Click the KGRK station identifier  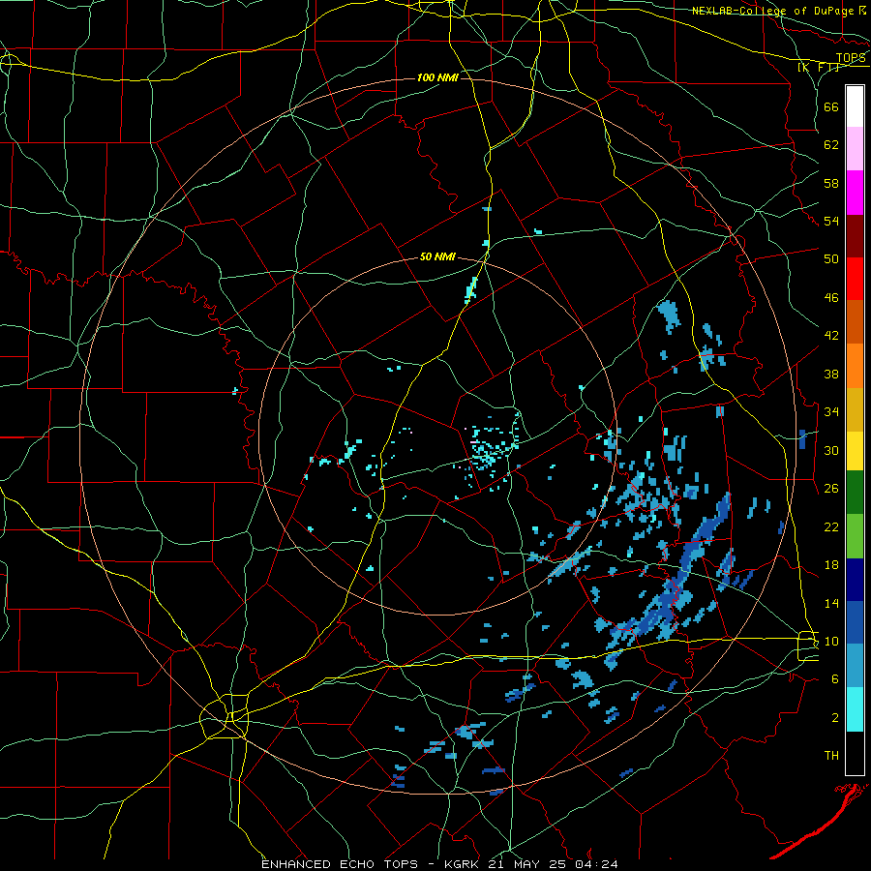[464, 864]
